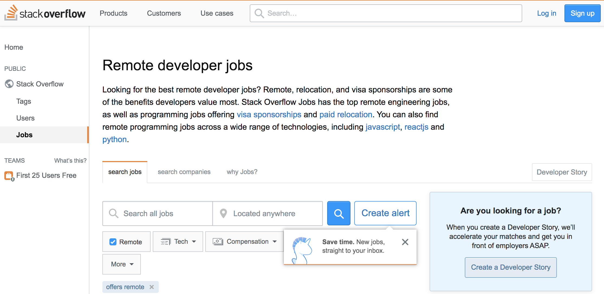Viewport: 604px width, 294px height.
Task: Open Users in the sidebar
Action: (25, 118)
